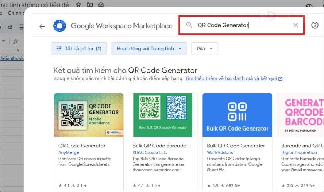Viewport: 324px width, 192px height.
Task: Click the Bulk QR Code Barcode title
Action: [x=162, y=146]
